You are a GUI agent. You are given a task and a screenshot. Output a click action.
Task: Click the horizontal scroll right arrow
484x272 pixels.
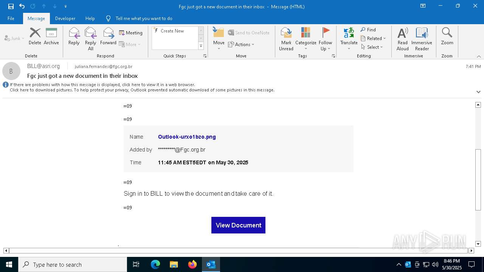pyautogui.click(x=471, y=250)
